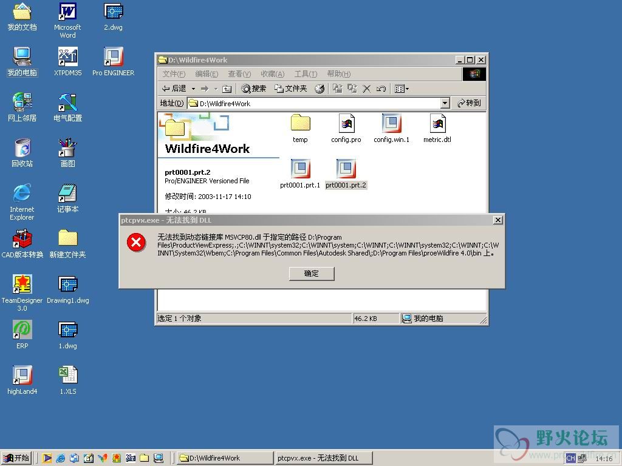Viewport: 622px width, 466px height.
Task: Select the ERP desktop shortcut
Action: coord(22,334)
